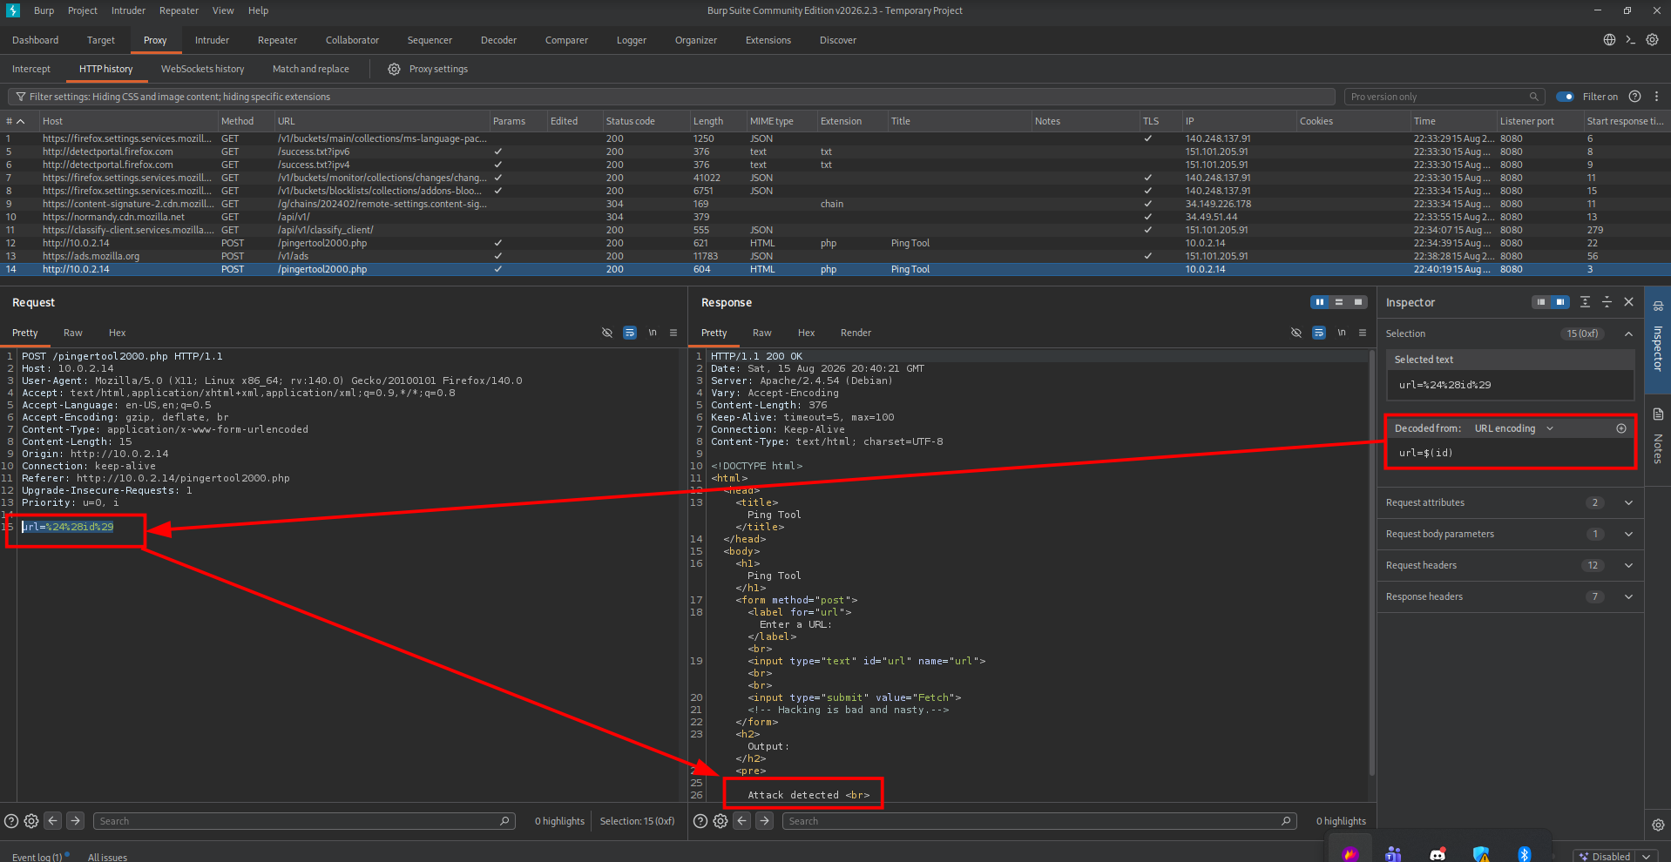Open the Proxy settings gear icon
1671x862 pixels.
tap(394, 69)
